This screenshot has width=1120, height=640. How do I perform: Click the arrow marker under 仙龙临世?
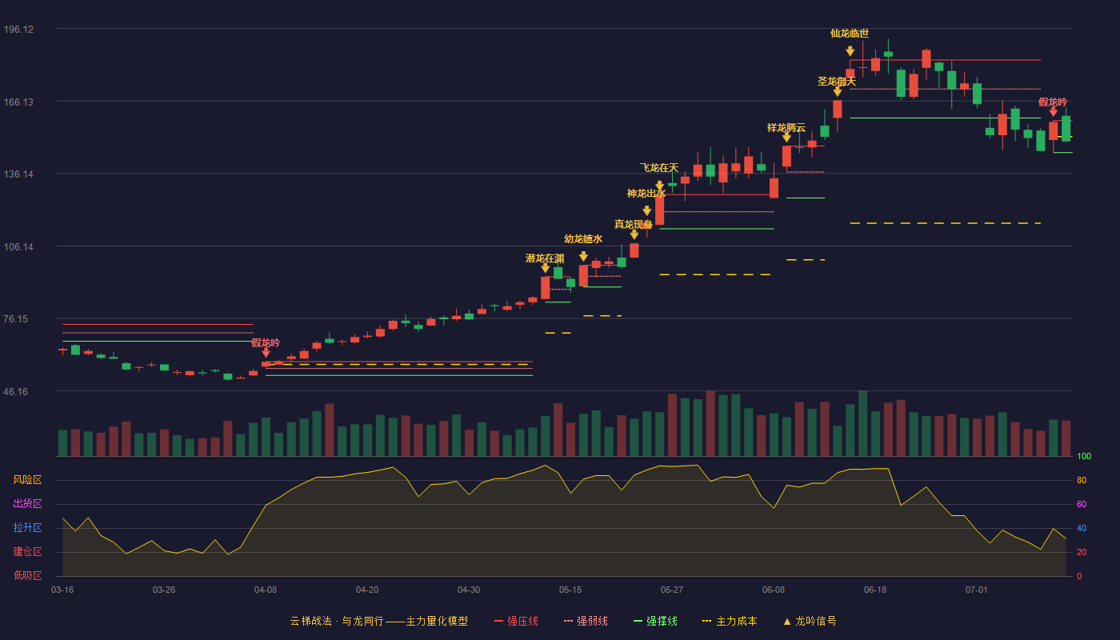click(850, 51)
